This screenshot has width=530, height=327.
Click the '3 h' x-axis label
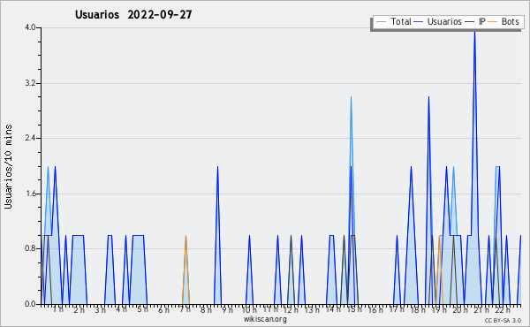[101, 309]
